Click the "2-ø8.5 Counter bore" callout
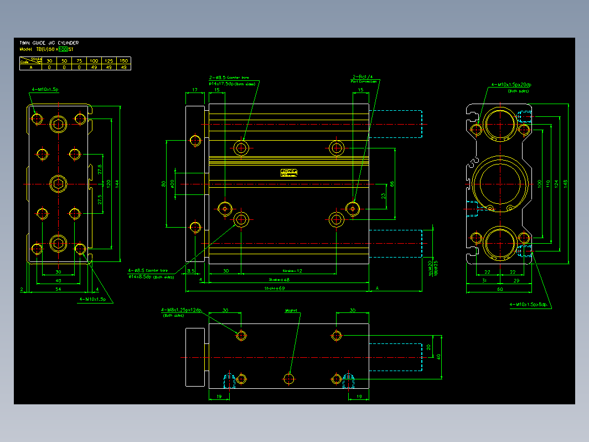Image resolution: width=589 pixels, height=442 pixels. (229, 78)
